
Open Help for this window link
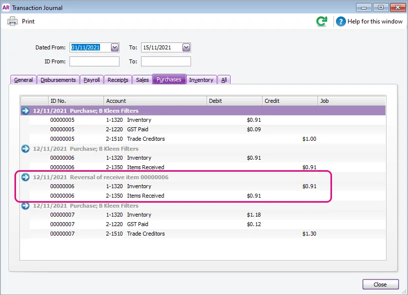374,21
